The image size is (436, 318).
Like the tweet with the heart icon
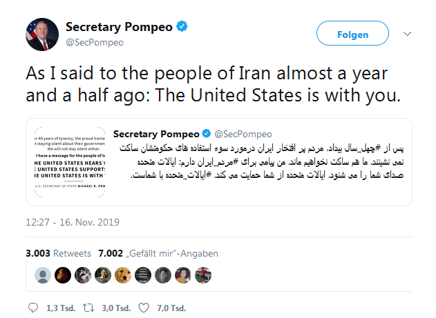coord(144,307)
